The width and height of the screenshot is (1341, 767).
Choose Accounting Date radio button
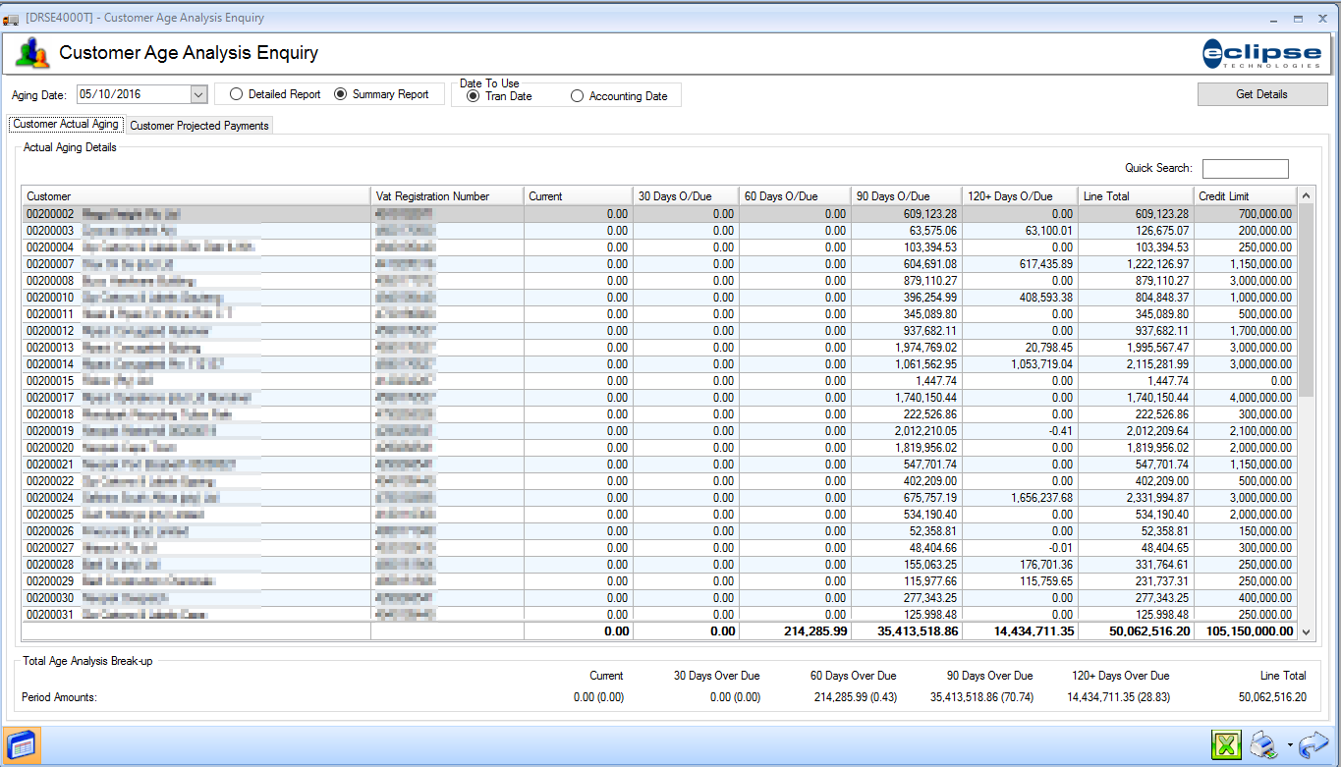pyautogui.click(x=577, y=96)
